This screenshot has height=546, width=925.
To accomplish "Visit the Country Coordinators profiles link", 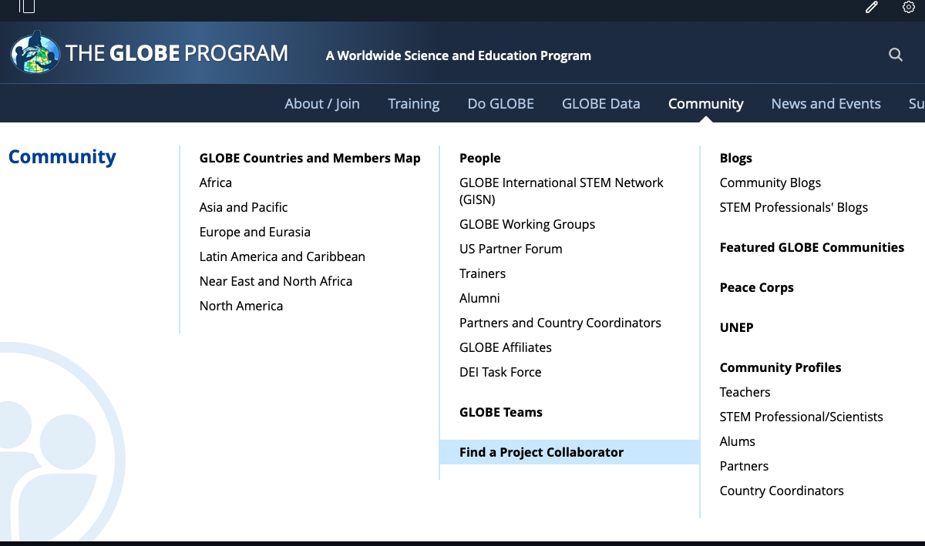I will (x=781, y=491).
